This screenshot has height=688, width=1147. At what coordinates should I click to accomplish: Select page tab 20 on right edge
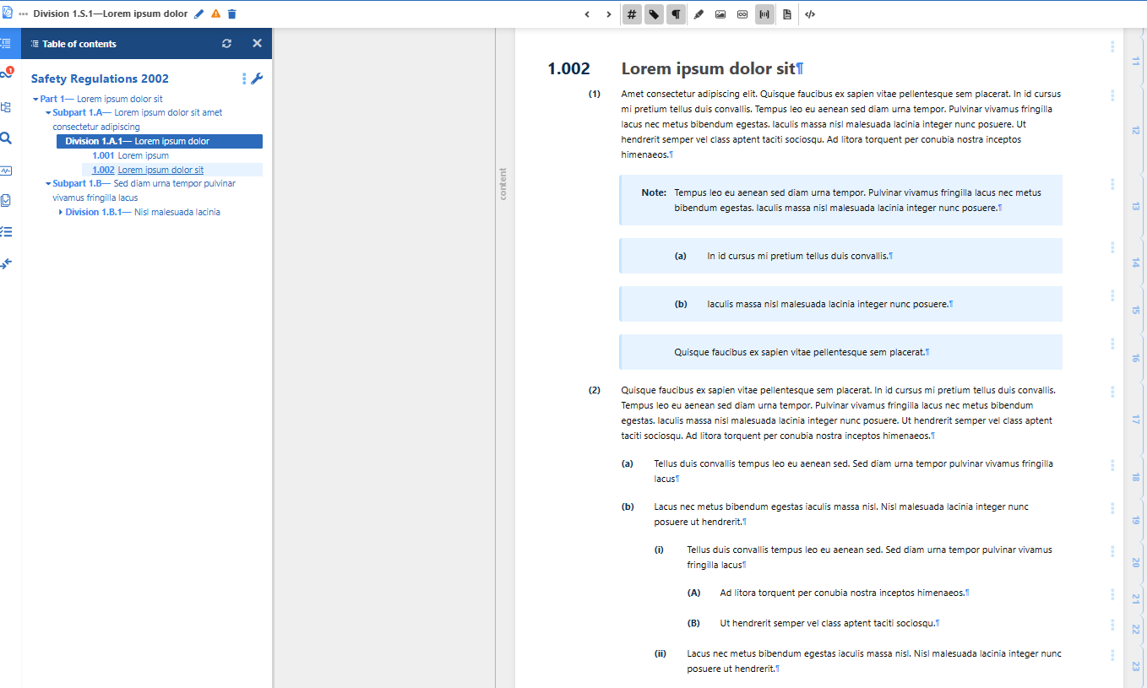click(x=1135, y=562)
